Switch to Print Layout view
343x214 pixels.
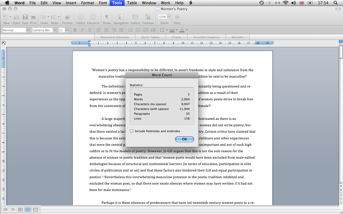[x=28, y=209]
